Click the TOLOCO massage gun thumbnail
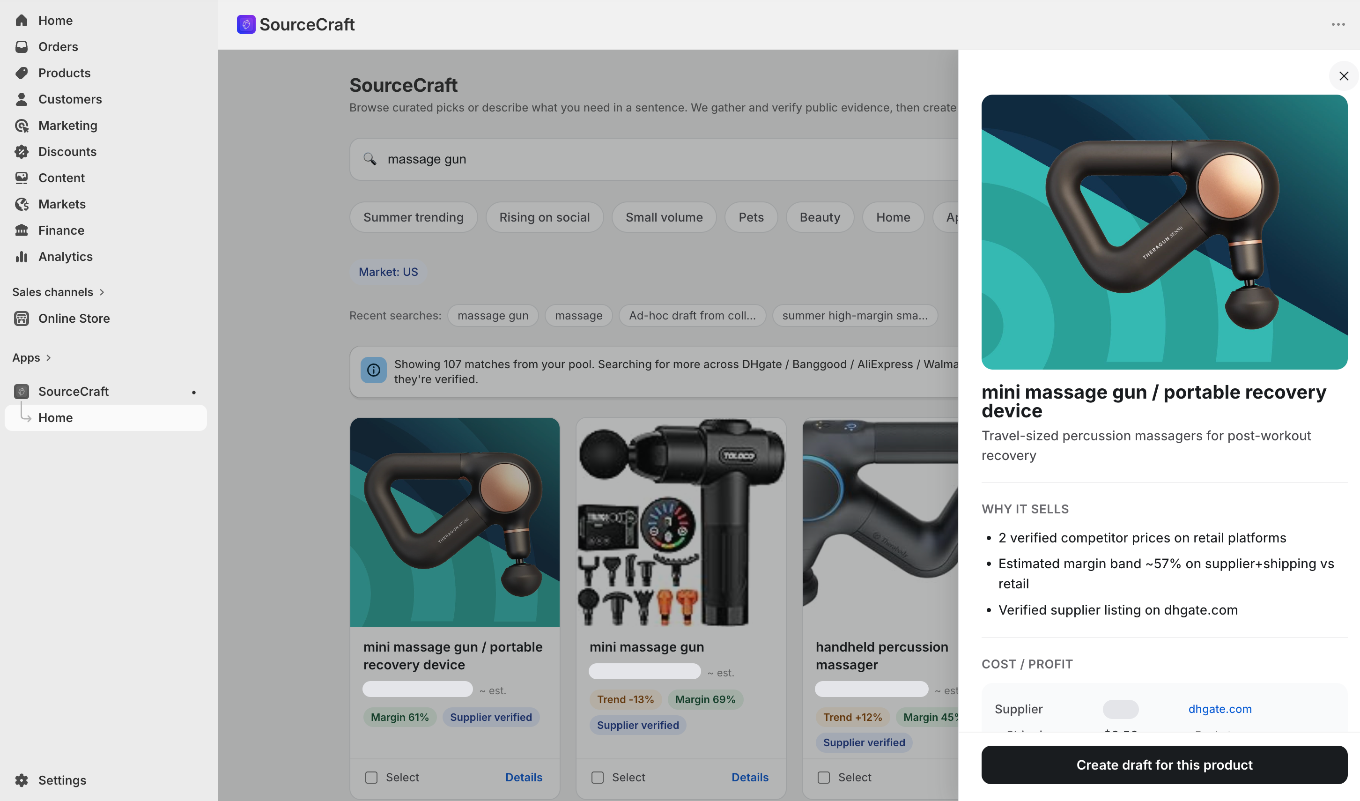 pyautogui.click(x=681, y=522)
